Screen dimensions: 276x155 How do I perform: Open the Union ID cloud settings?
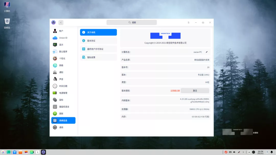point(63,38)
